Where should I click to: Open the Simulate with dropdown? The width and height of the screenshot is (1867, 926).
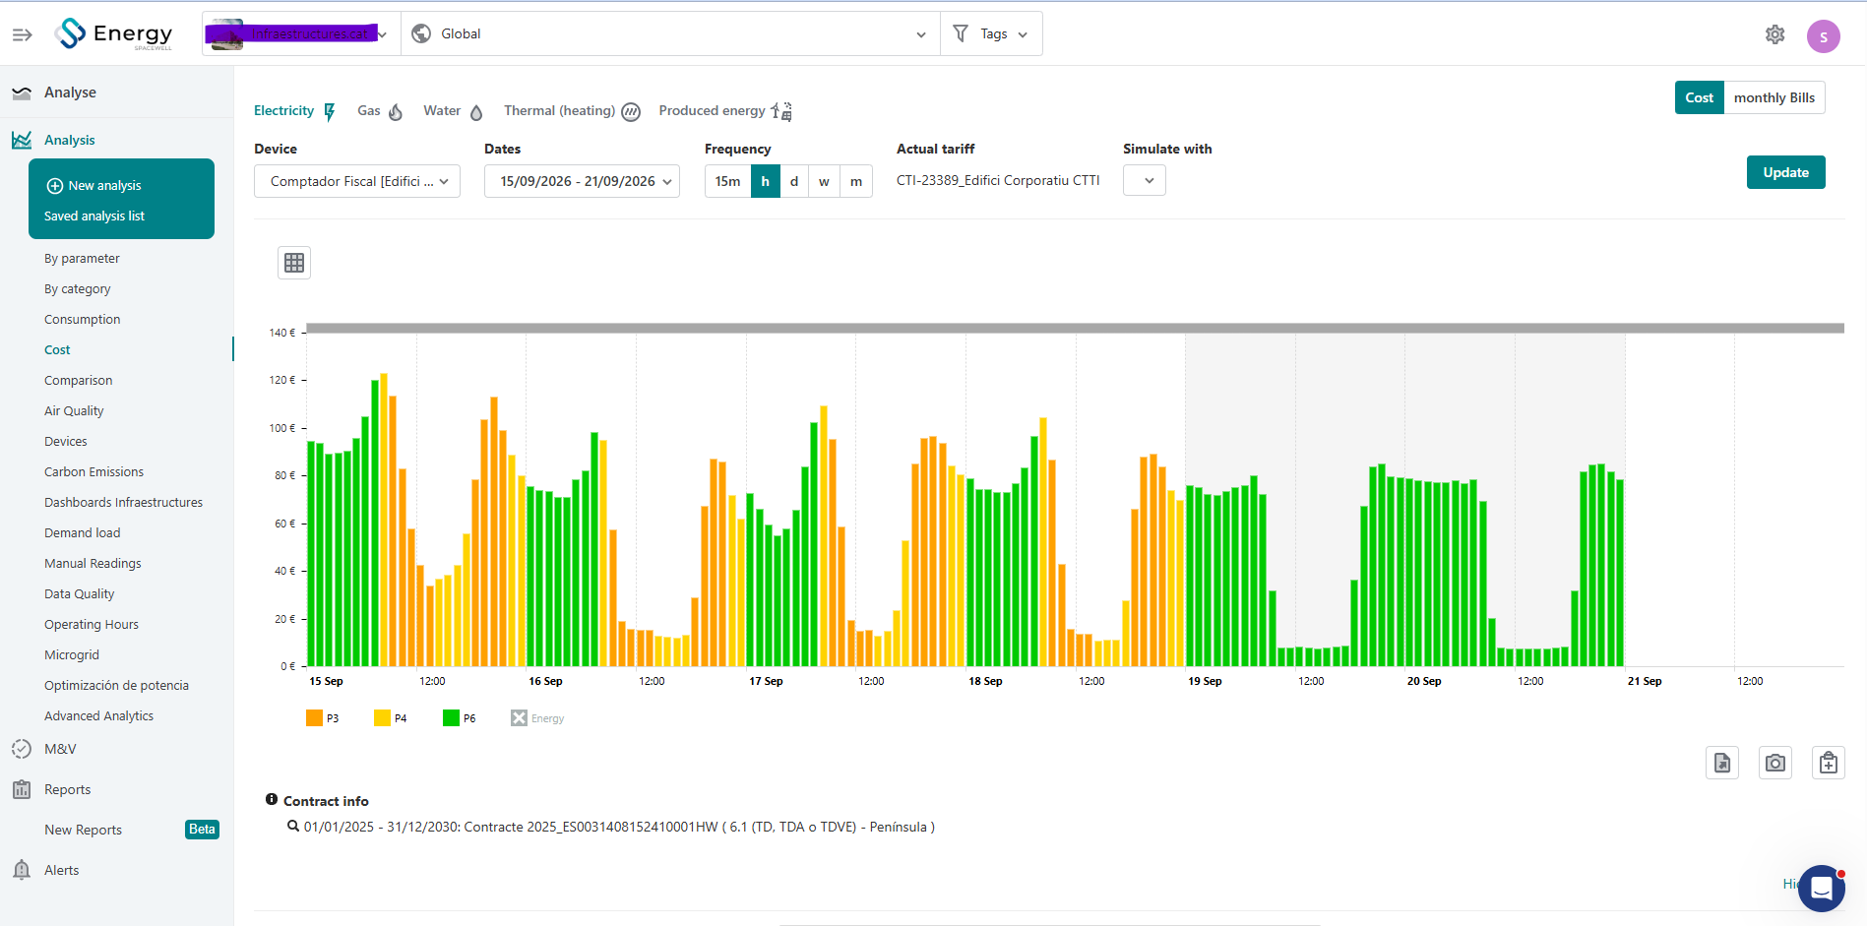coord(1145,180)
